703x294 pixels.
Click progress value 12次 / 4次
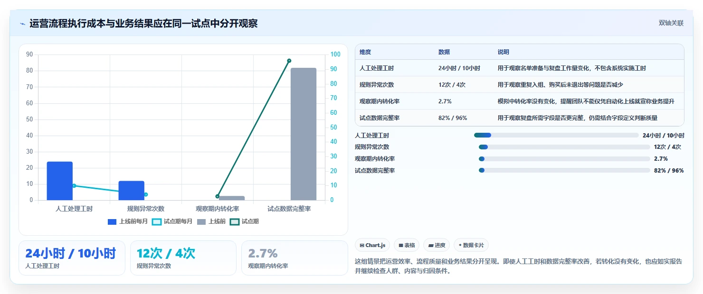click(x=667, y=147)
